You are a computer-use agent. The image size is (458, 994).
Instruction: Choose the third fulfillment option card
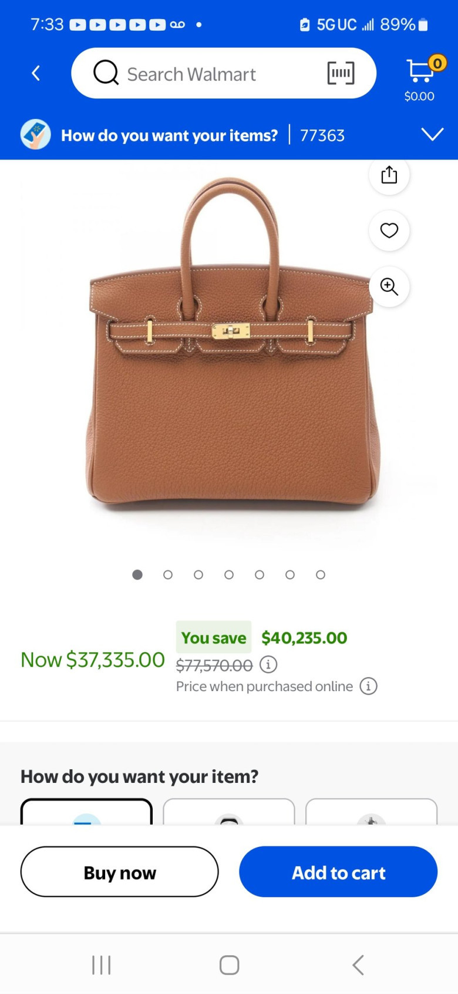click(372, 812)
